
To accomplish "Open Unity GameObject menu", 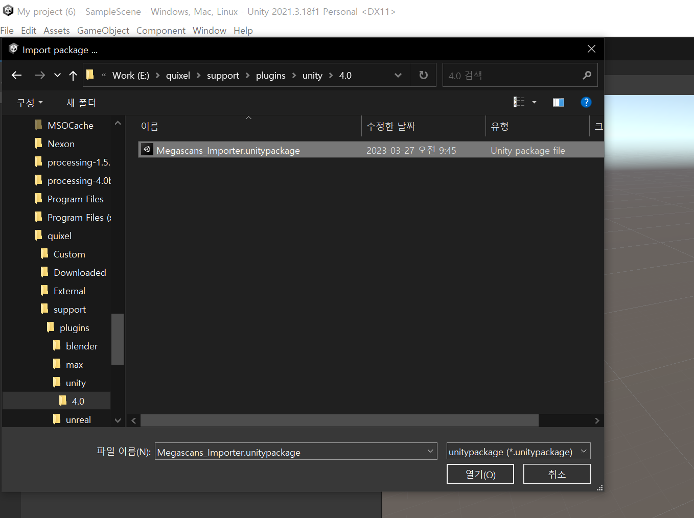I will click(x=103, y=31).
